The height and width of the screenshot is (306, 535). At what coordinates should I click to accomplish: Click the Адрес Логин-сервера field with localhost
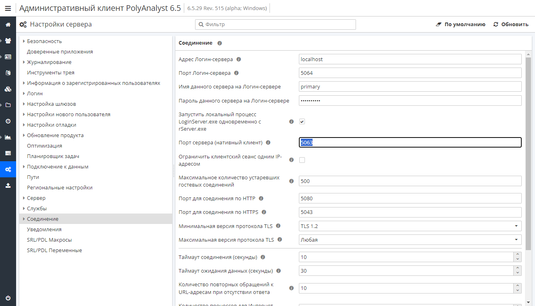[410, 59]
